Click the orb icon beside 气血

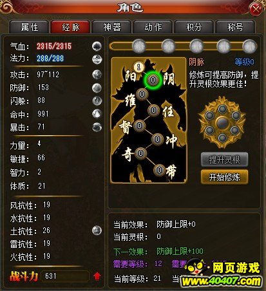[97, 46]
